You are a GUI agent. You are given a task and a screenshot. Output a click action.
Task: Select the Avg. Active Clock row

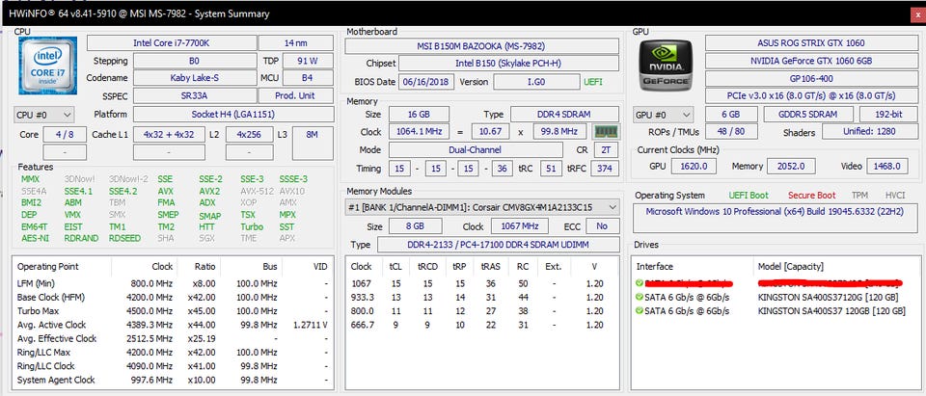pos(173,325)
